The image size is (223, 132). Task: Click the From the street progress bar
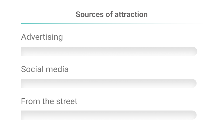pyautogui.click(x=109, y=115)
